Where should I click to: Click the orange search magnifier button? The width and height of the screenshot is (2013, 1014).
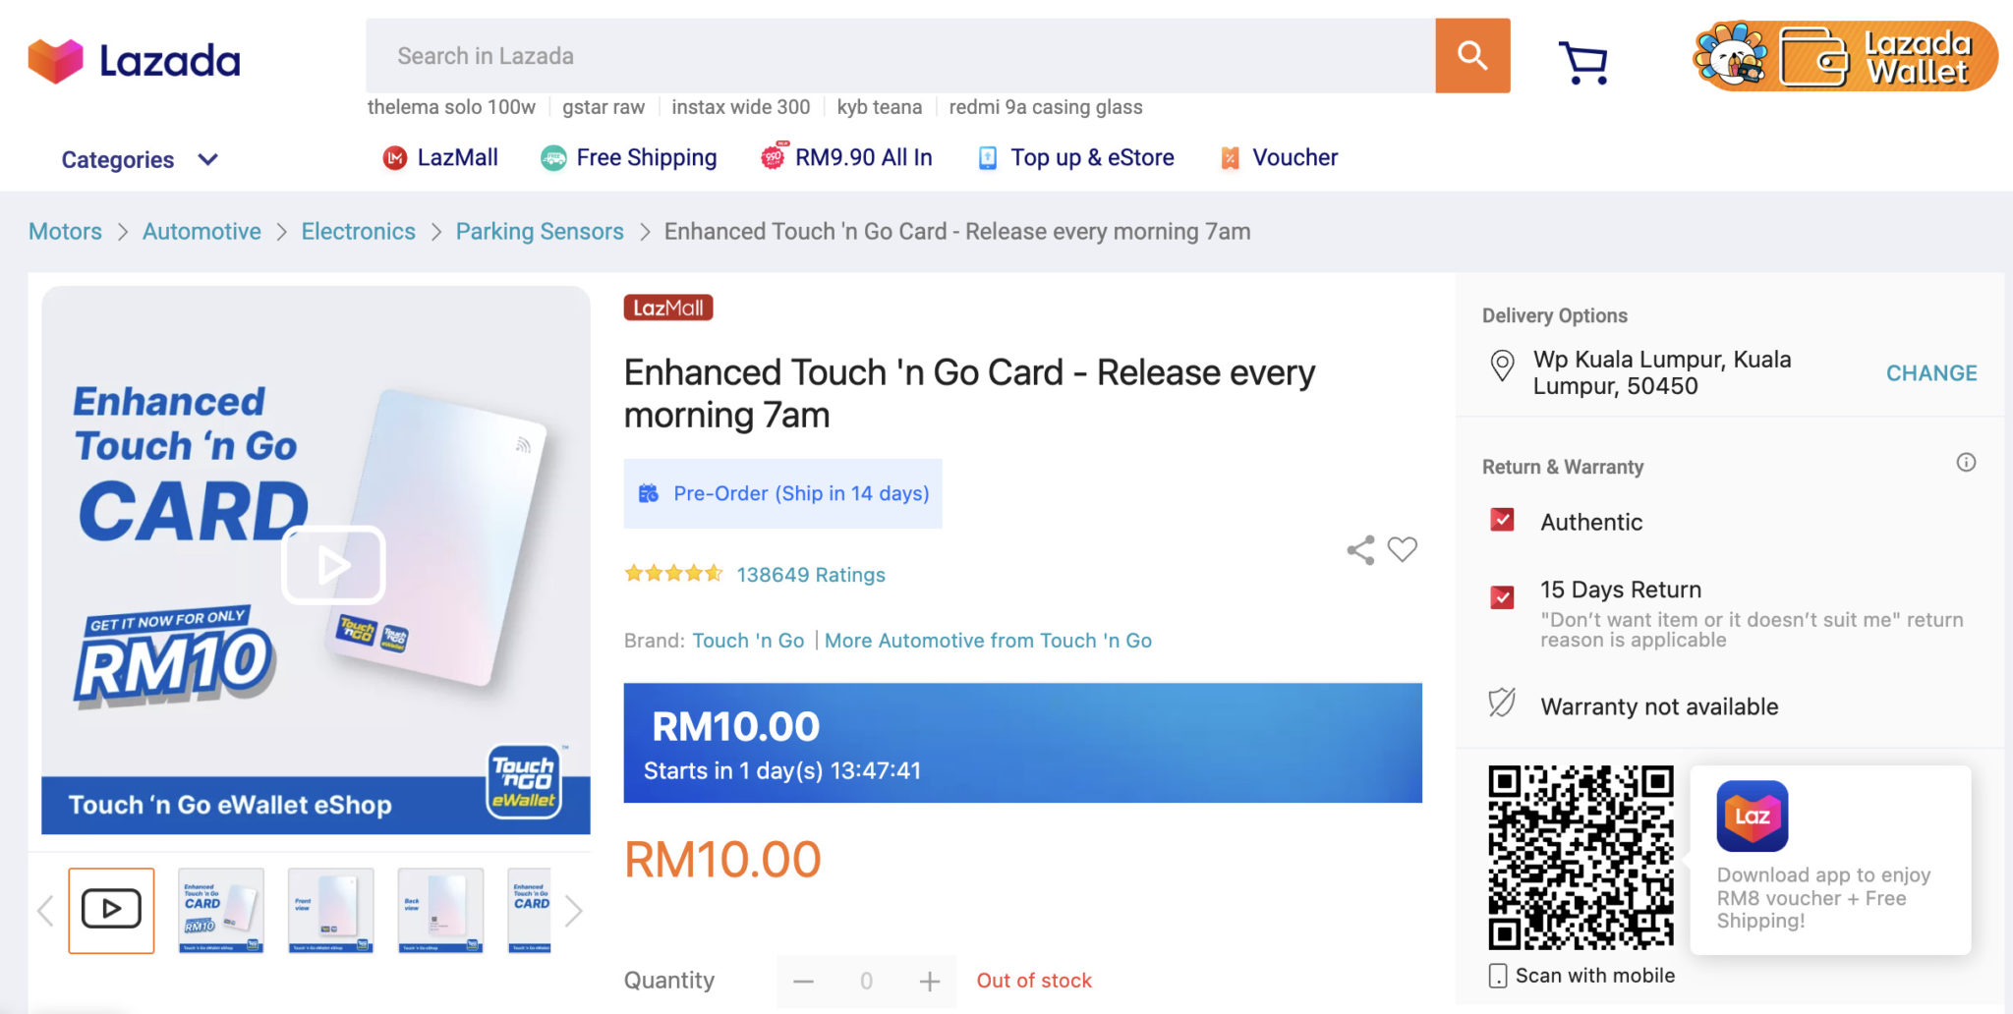pos(1471,56)
